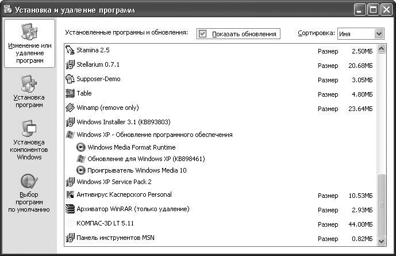Open the Сортировка dropdown arrow
This screenshot has height=256, width=396.
click(x=379, y=34)
